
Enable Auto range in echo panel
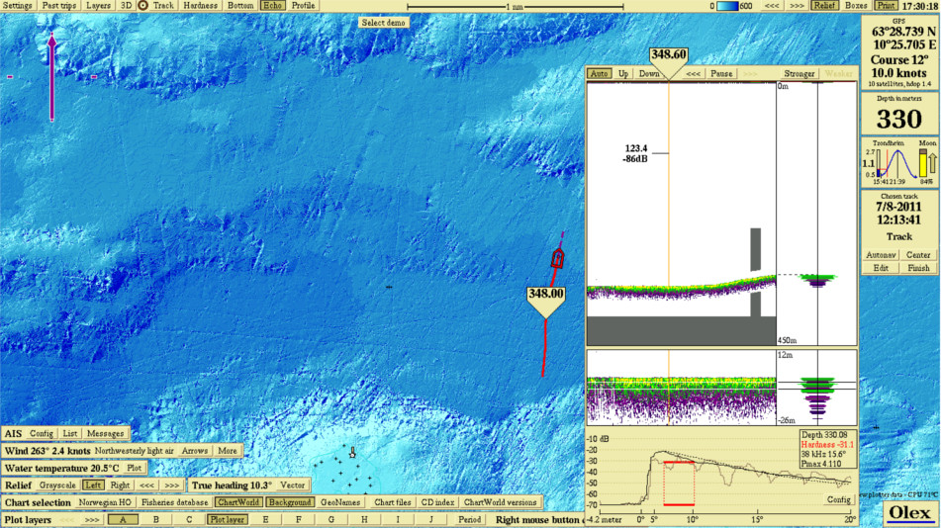tap(599, 73)
